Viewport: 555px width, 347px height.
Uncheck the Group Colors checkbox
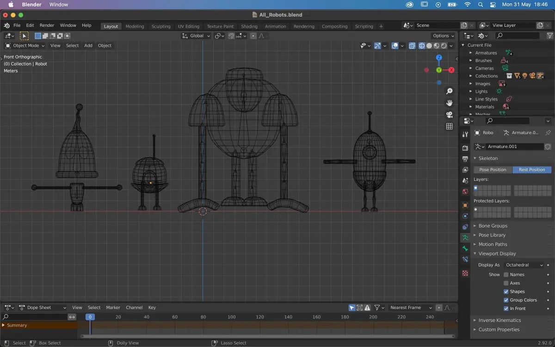tap(506, 300)
